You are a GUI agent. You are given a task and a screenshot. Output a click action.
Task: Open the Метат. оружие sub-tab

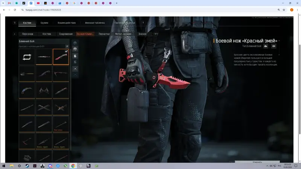[x=123, y=34]
